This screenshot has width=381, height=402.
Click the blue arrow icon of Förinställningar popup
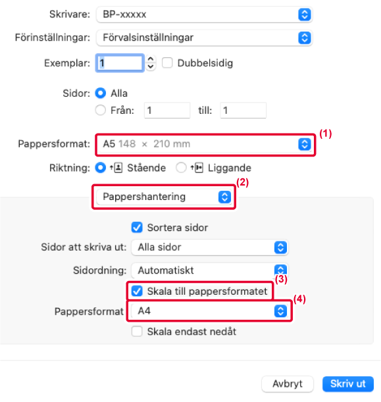click(304, 38)
